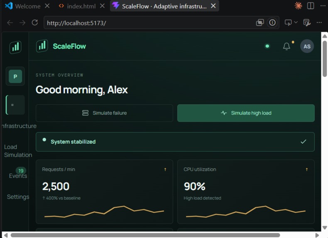Click the Requests / min sparkline chart
The image size is (328, 238).
coord(104,212)
